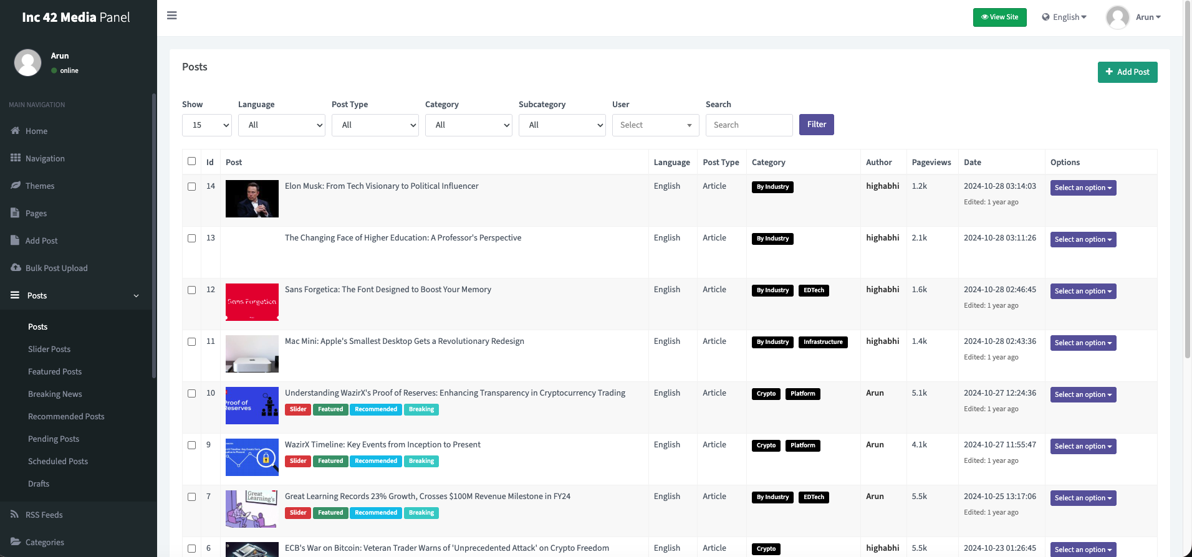Select the checkbox for post 10

click(x=191, y=393)
